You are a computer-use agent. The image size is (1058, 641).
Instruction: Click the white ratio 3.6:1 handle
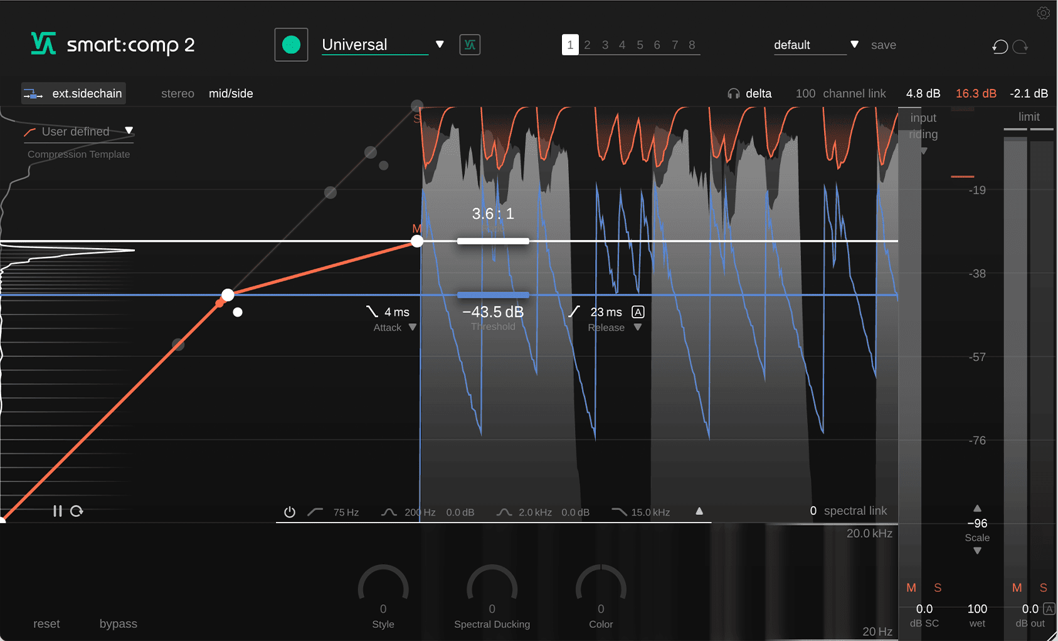pyautogui.click(x=493, y=241)
